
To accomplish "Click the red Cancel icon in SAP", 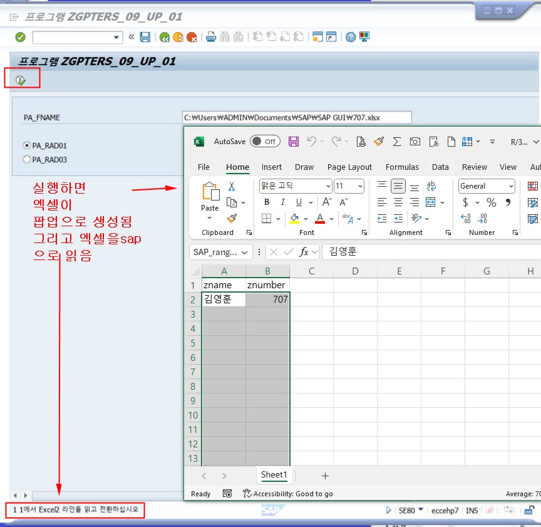I will [192, 37].
